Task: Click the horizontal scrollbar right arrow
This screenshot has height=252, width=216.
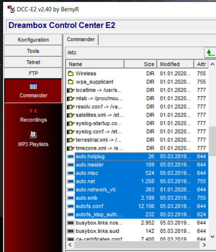Action: pyautogui.click(x=204, y=245)
